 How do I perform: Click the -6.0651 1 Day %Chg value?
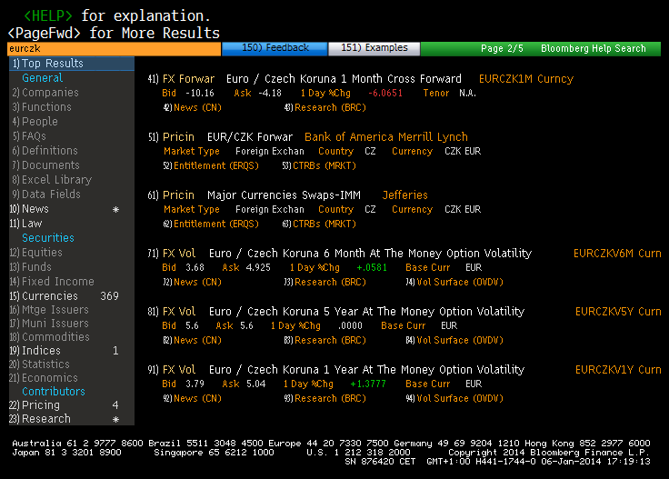click(385, 93)
